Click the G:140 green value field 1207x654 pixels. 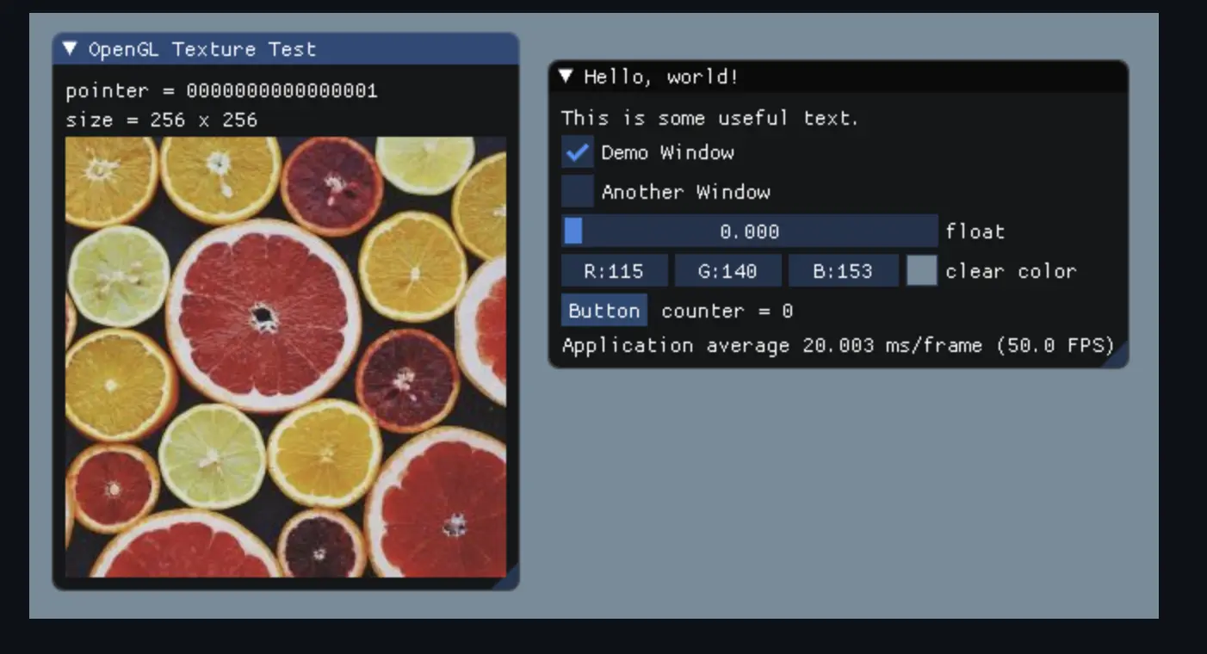pyautogui.click(x=728, y=271)
